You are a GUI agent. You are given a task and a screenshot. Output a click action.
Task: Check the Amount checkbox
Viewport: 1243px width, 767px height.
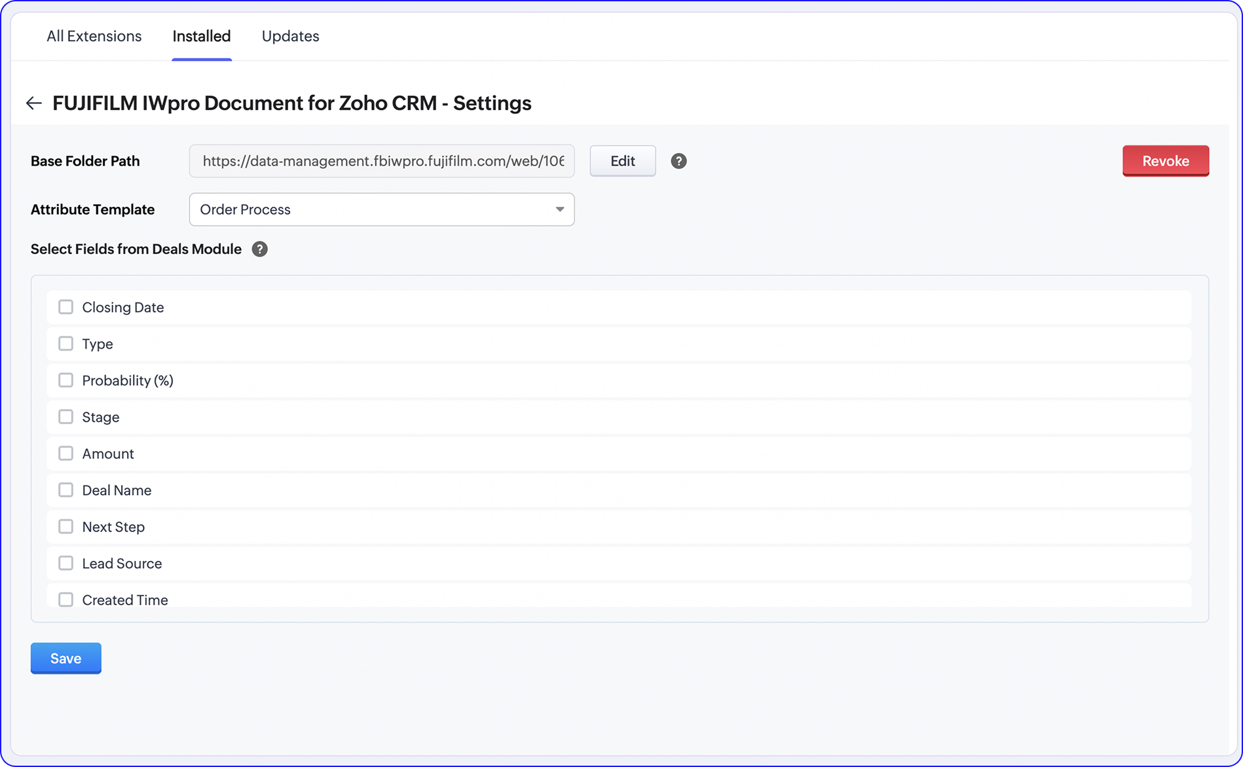point(65,454)
